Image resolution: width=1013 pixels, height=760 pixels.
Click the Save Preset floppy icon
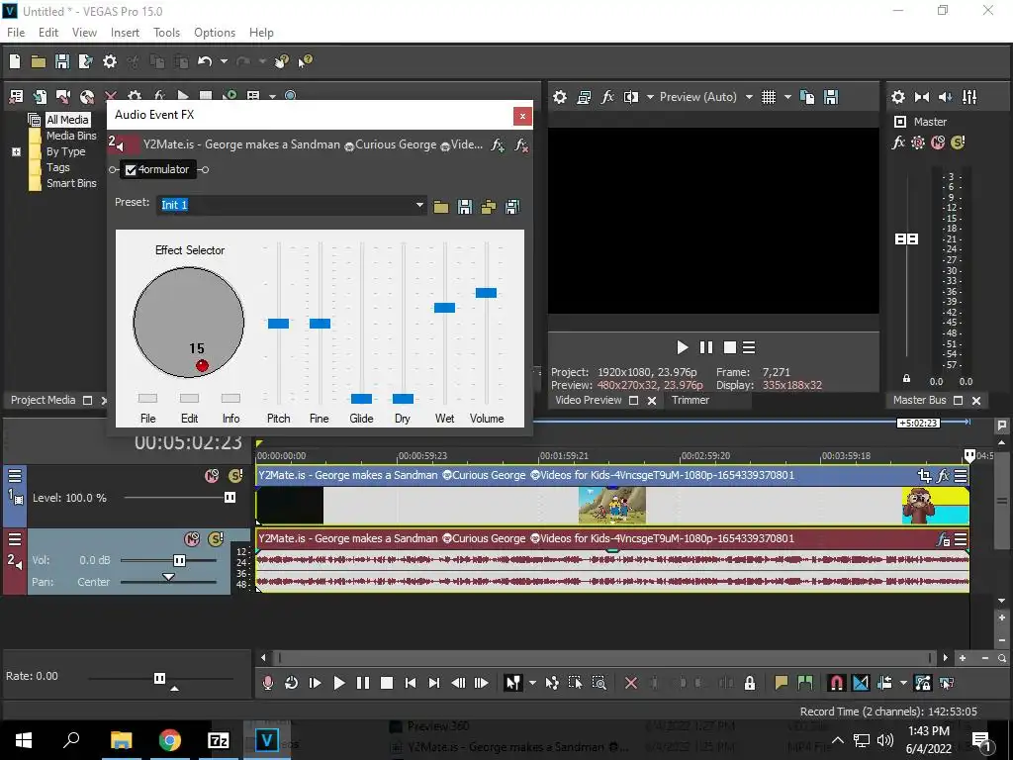click(465, 207)
